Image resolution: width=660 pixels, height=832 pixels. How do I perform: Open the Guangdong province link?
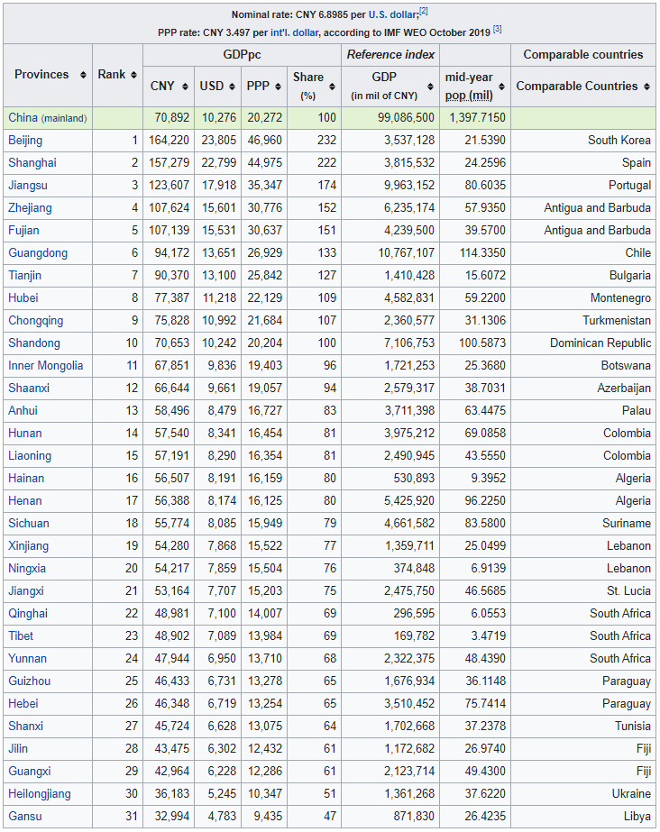click(38, 253)
